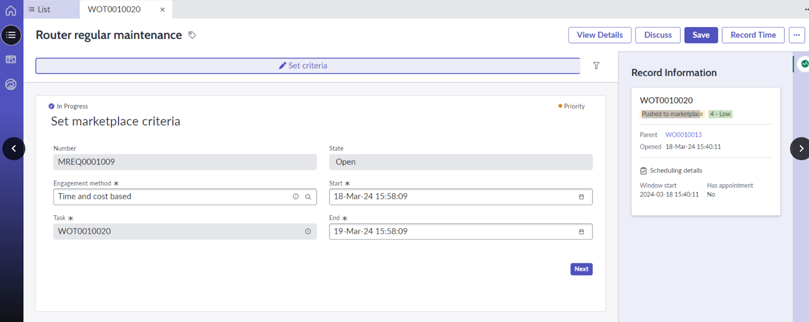Open the dashboard panel sidebar icon
This screenshot has height=322, width=809.
(11, 60)
